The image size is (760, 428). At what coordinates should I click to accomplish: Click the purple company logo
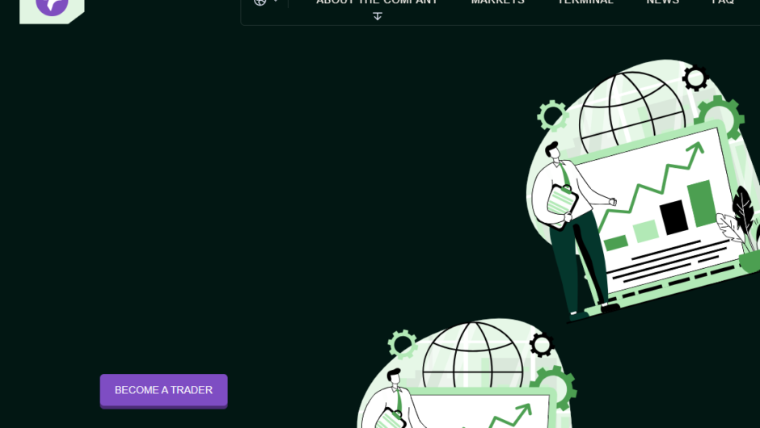52,6
